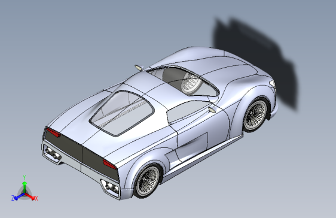Viewport: 336px width, 218px height.
Task: Select the side mirror above the door window
Action: click(212, 110)
